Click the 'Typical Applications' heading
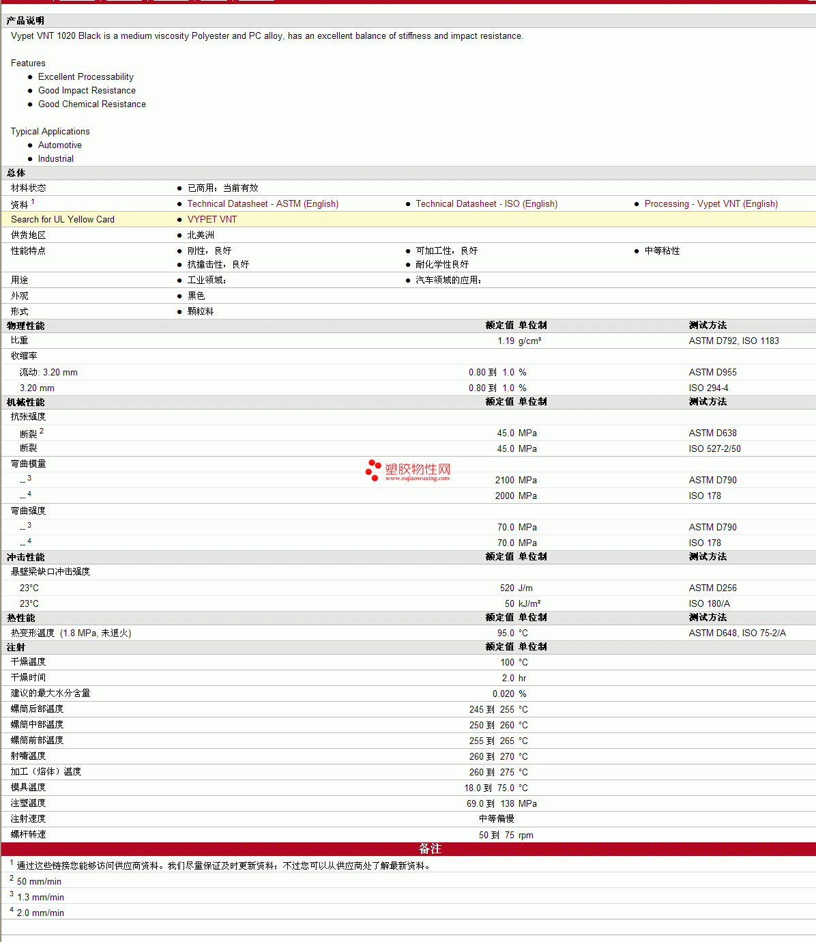 coord(50,131)
